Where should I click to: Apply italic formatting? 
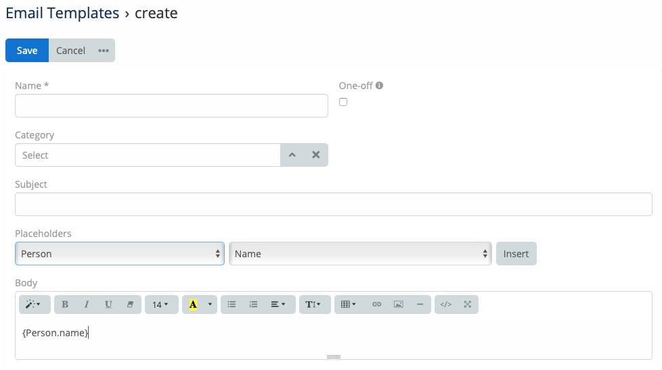point(87,305)
